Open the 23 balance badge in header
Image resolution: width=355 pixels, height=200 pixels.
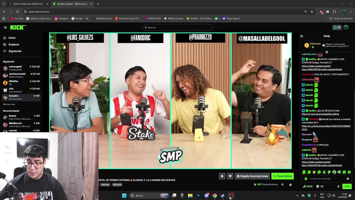tap(337, 27)
